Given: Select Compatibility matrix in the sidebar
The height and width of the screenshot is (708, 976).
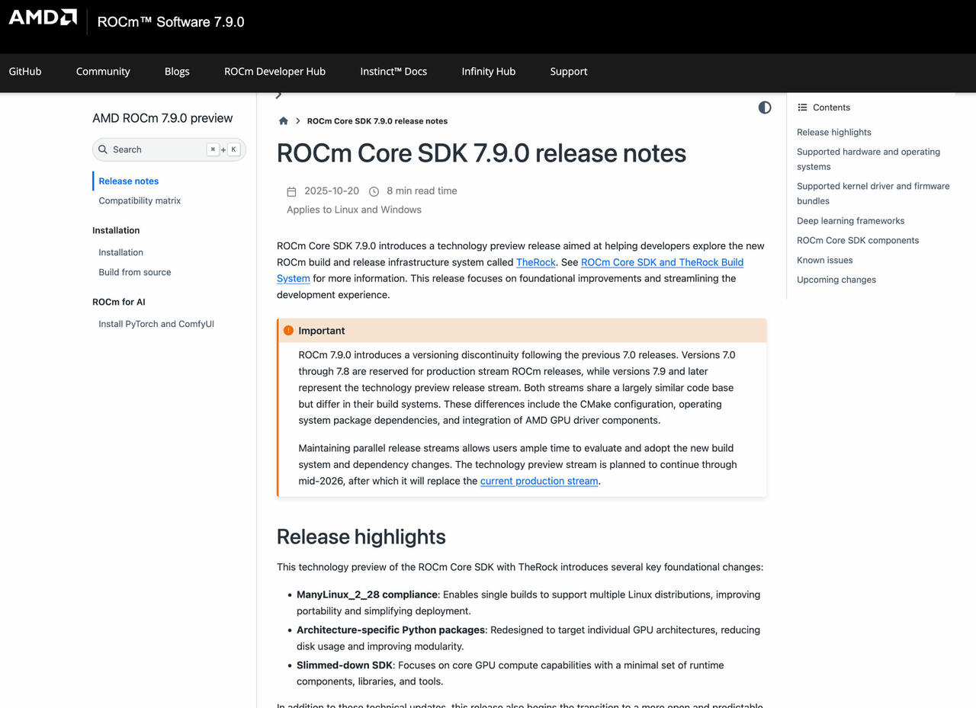Looking at the screenshot, I should (140, 200).
